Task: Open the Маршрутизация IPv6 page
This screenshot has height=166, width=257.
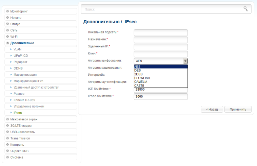Action: pos(41,81)
